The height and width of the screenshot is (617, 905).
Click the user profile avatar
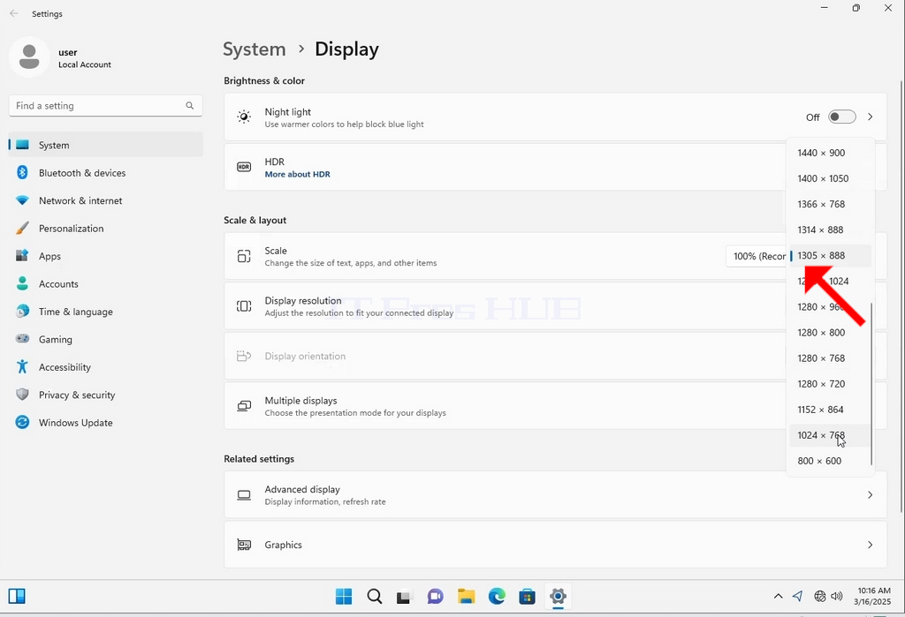coord(29,57)
